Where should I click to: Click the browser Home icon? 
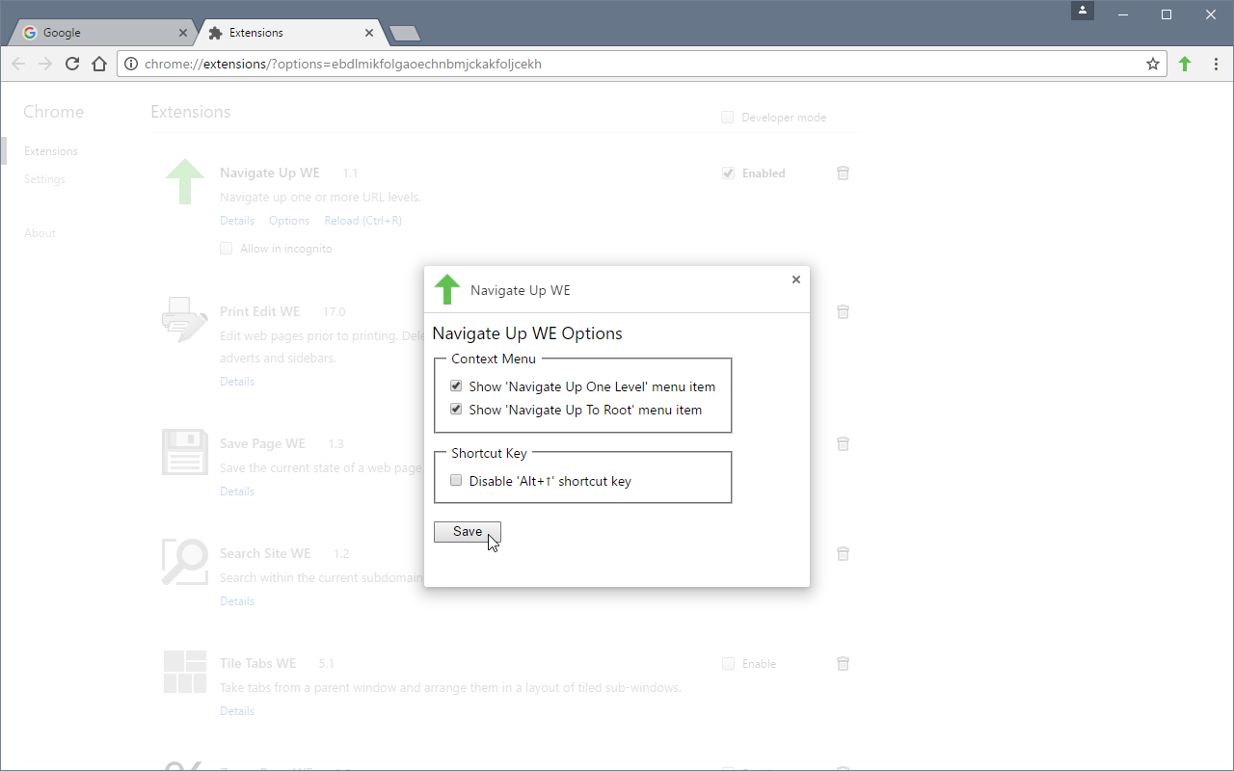(99, 64)
